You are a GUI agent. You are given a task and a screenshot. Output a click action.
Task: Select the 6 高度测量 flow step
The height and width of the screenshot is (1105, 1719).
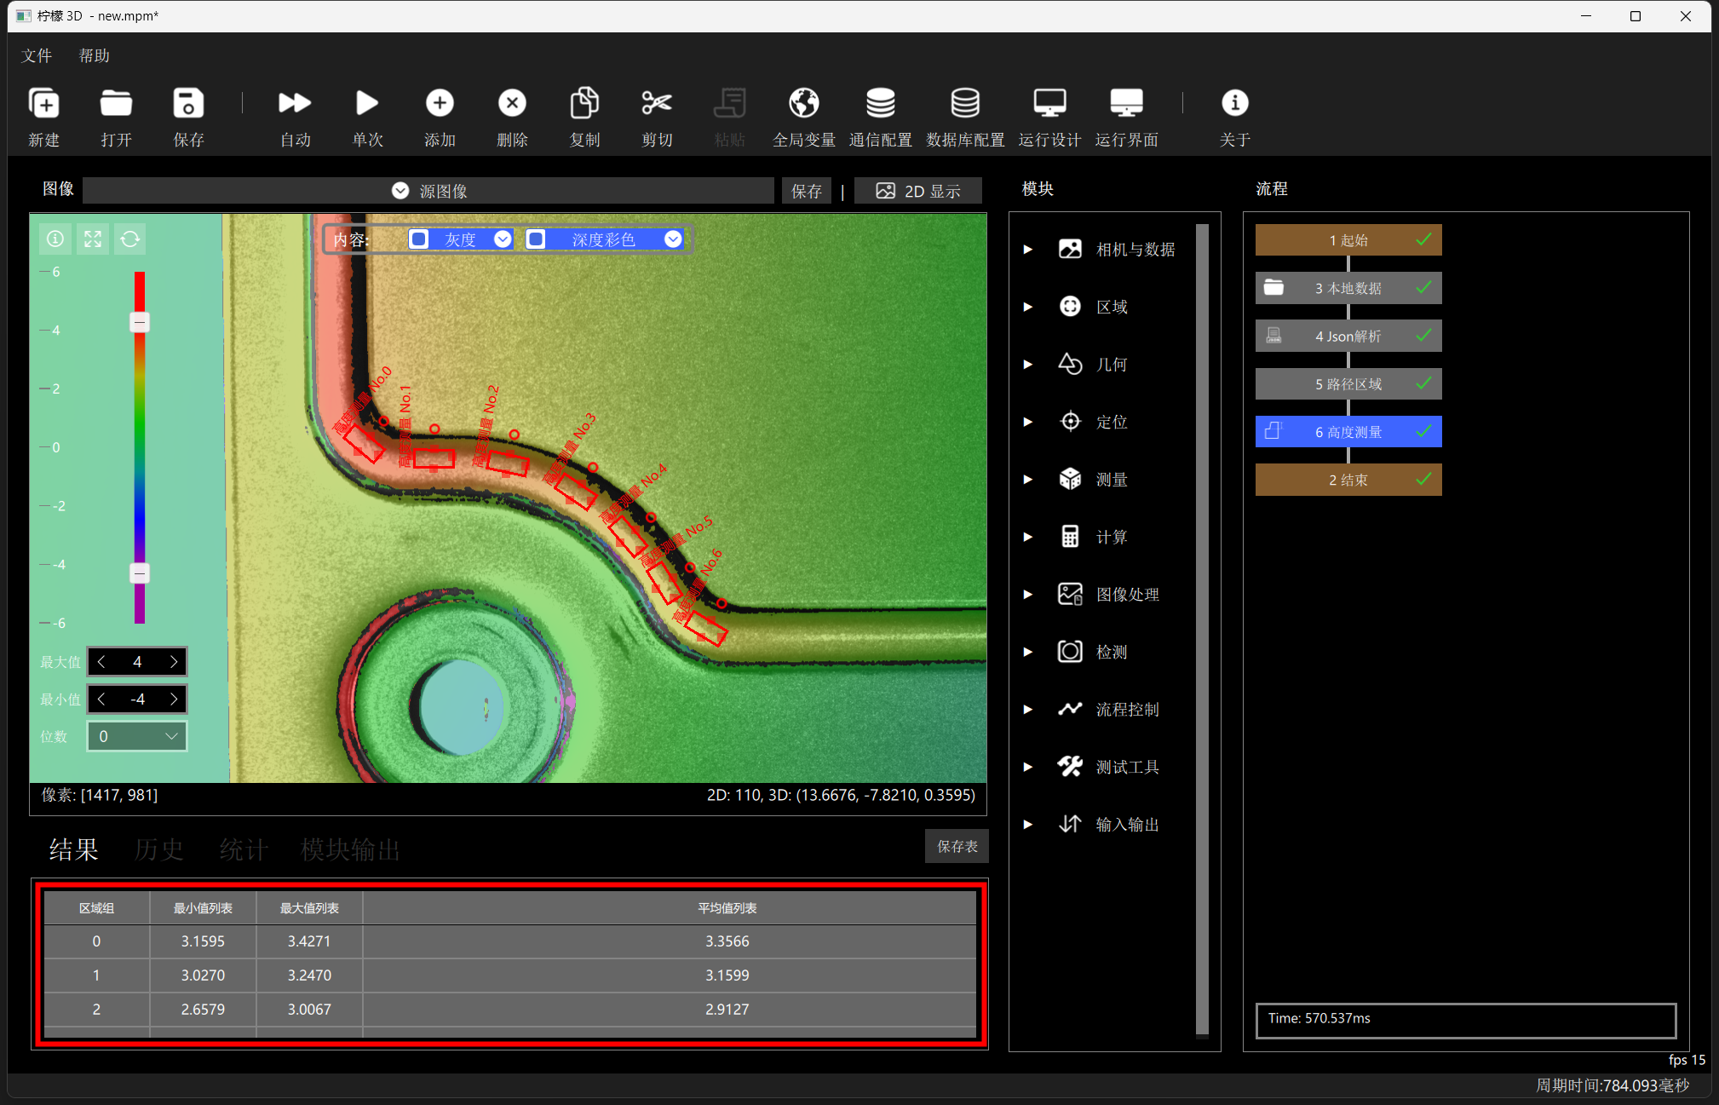[1348, 432]
